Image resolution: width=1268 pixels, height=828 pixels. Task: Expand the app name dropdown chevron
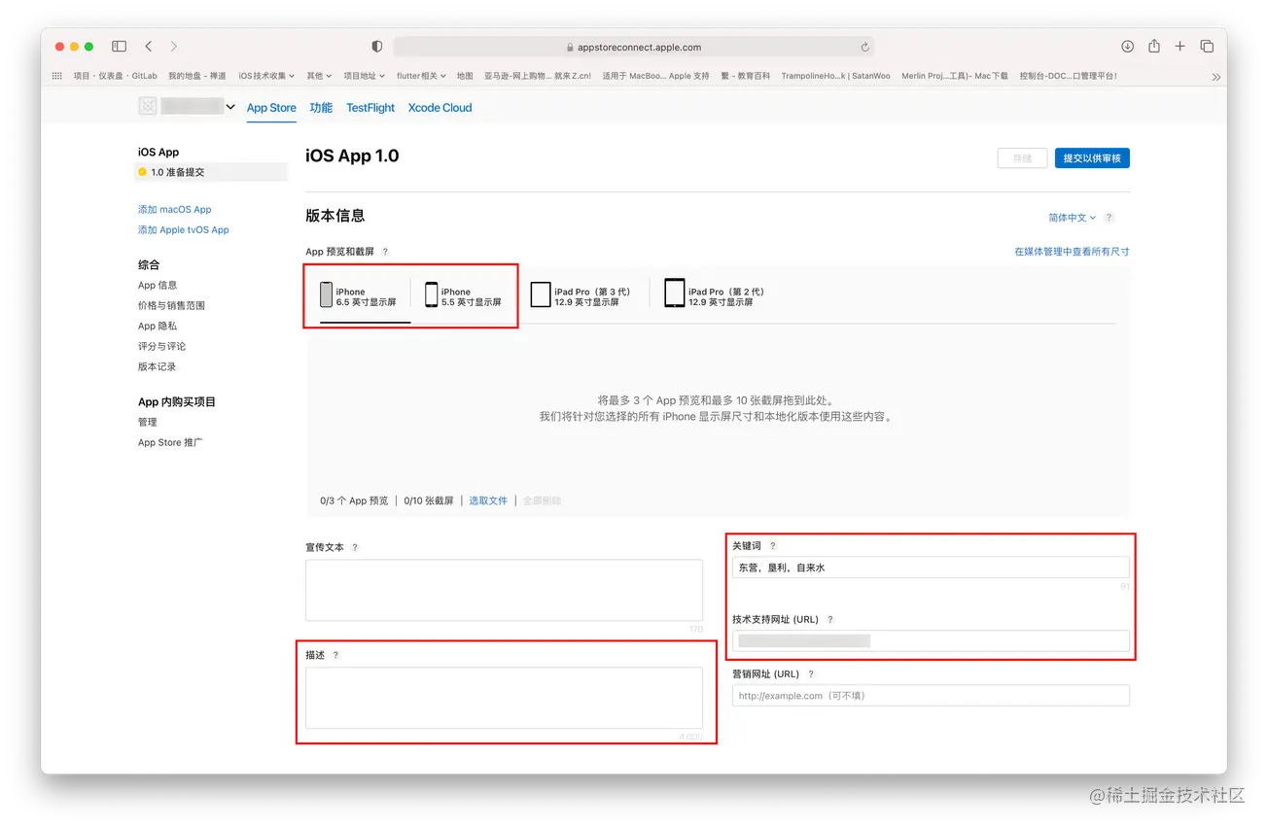point(230,107)
